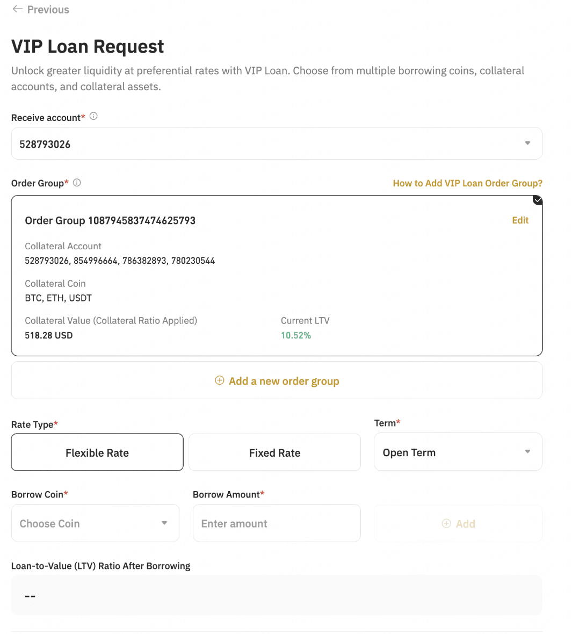The height and width of the screenshot is (634, 579).
Task: Click the Previous back arrow icon
Action: 18,9
